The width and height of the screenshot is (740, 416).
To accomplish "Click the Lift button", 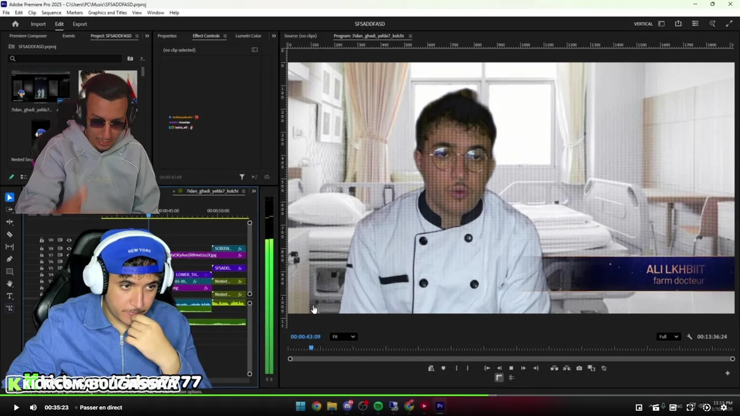I will point(554,368).
